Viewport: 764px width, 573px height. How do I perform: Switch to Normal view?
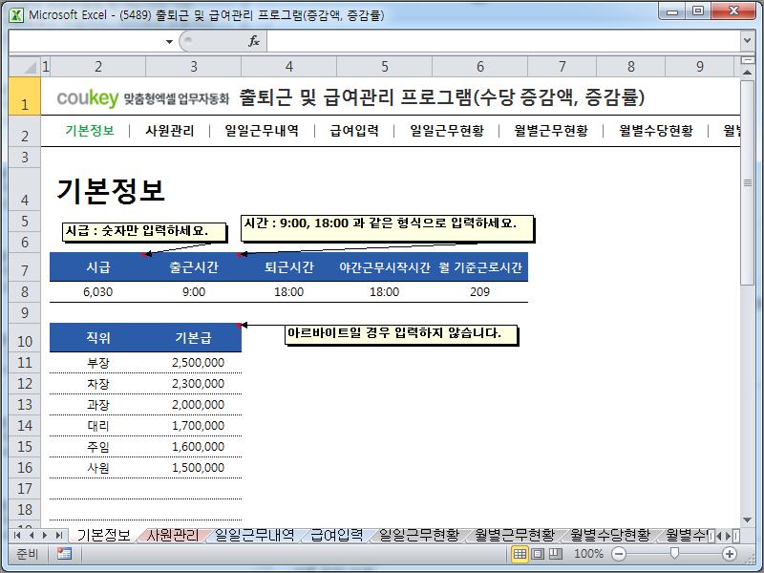pyautogui.click(x=520, y=554)
